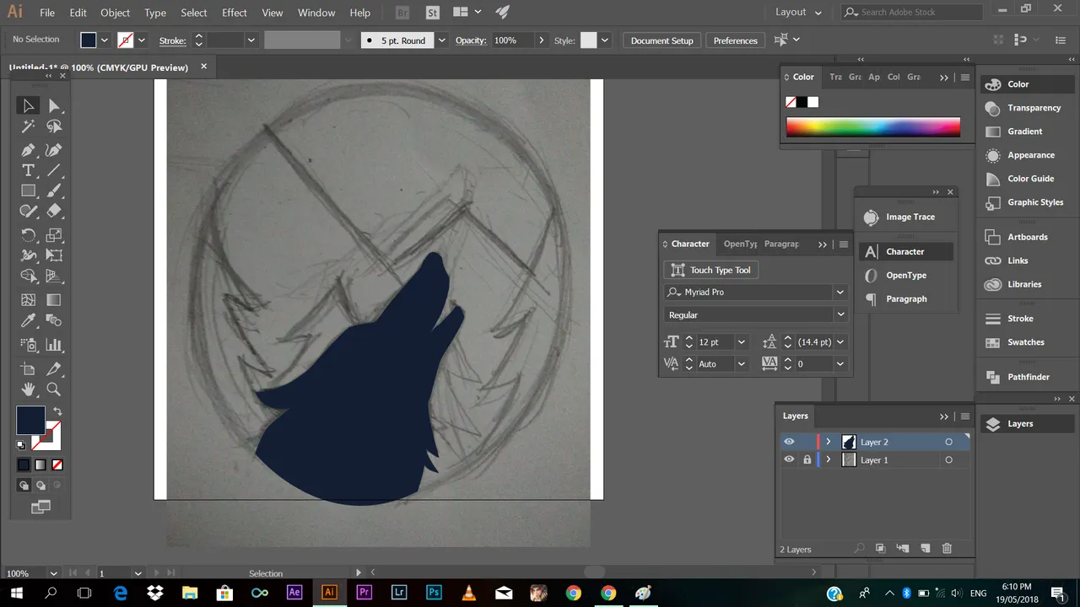Screen dimensions: 1080x607
Task: Select the Artboard tool
Action: pyautogui.click(x=28, y=368)
